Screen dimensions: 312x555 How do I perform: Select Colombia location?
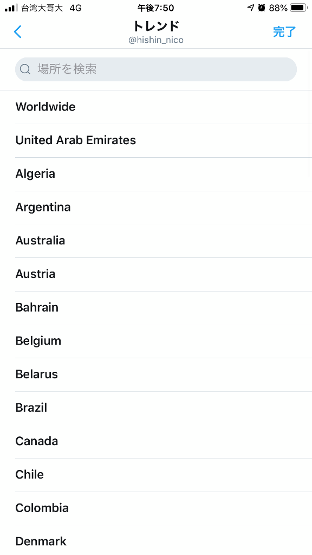156,508
